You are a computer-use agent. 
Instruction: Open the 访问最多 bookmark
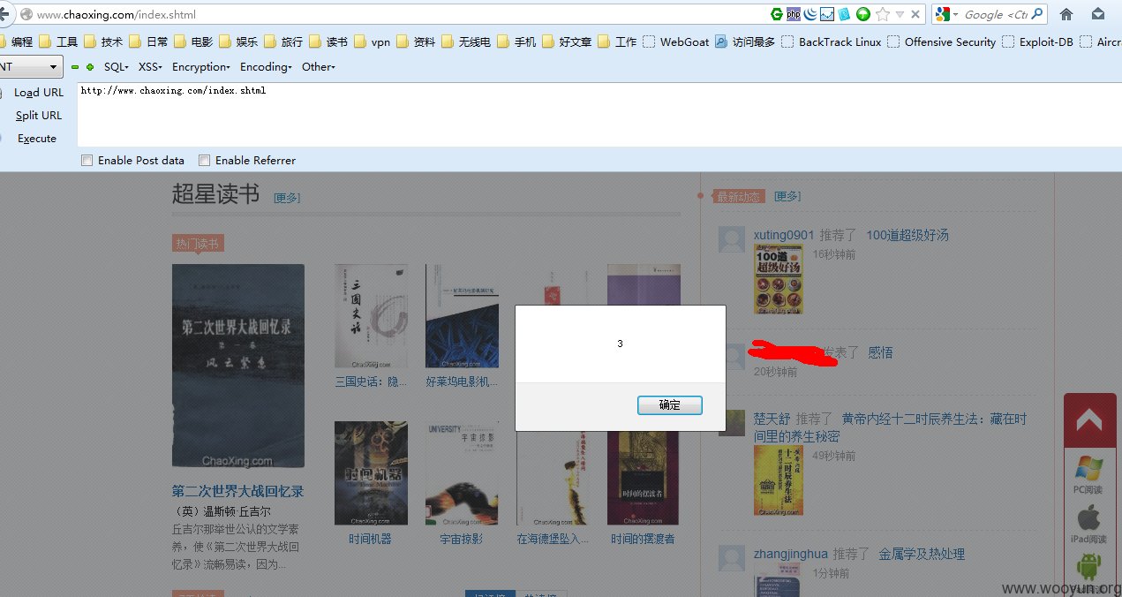[x=745, y=42]
